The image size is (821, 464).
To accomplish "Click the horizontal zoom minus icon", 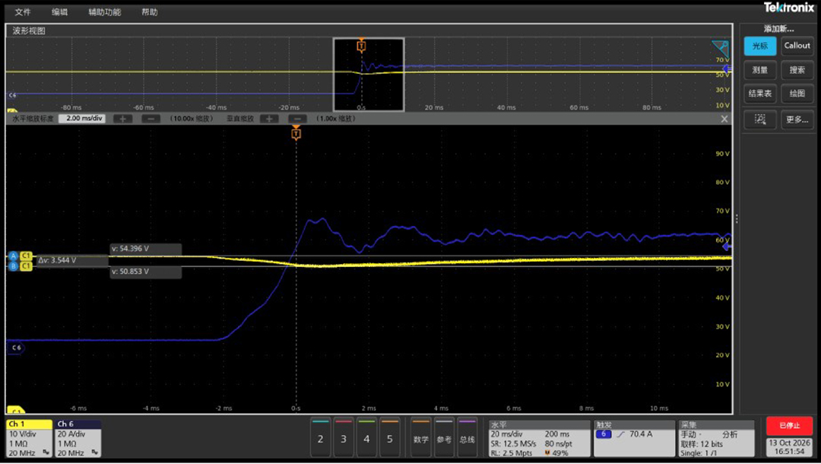I will click(x=151, y=119).
